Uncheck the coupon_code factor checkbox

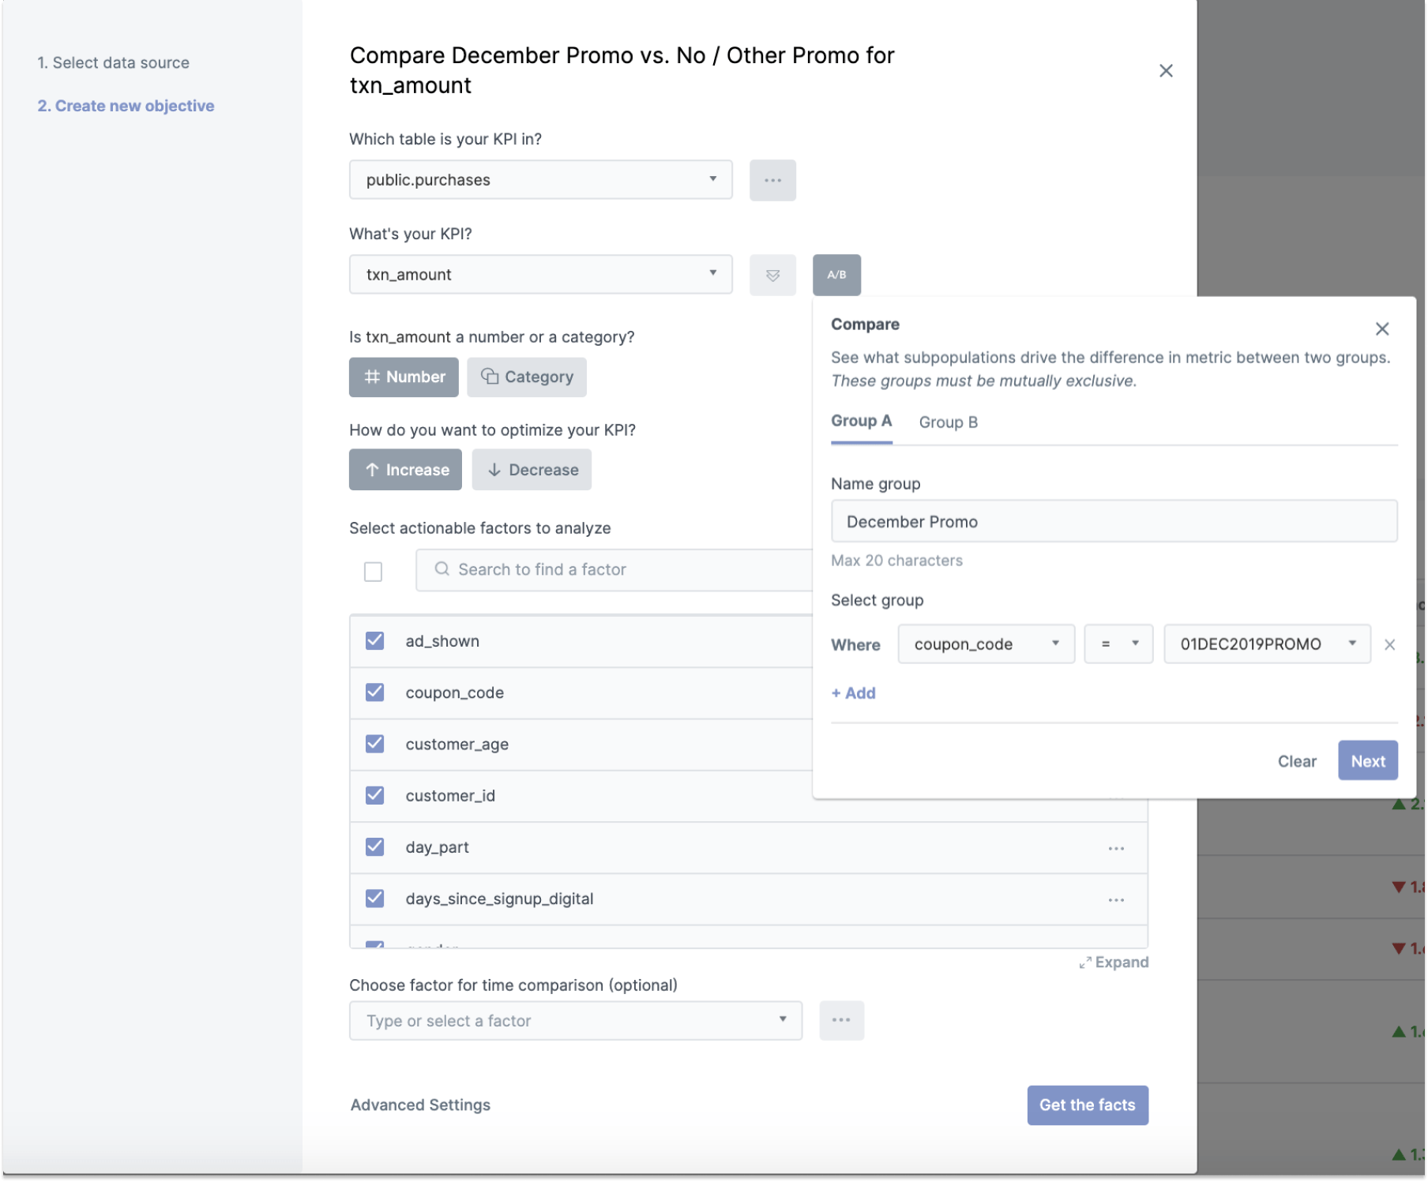(374, 692)
